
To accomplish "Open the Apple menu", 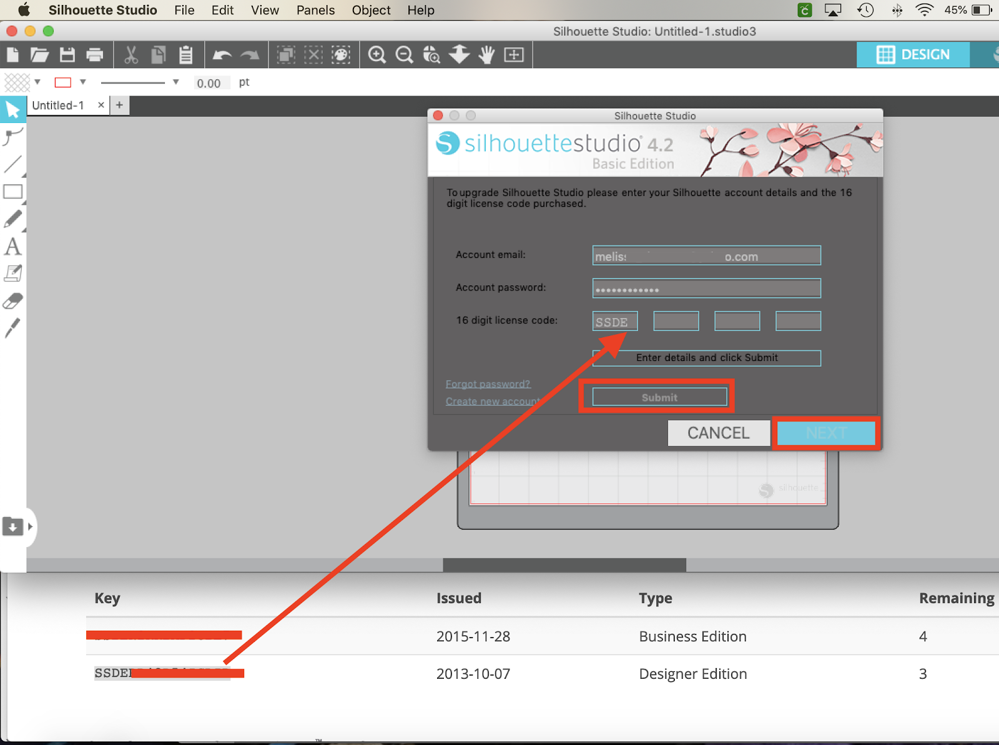I will point(24,10).
